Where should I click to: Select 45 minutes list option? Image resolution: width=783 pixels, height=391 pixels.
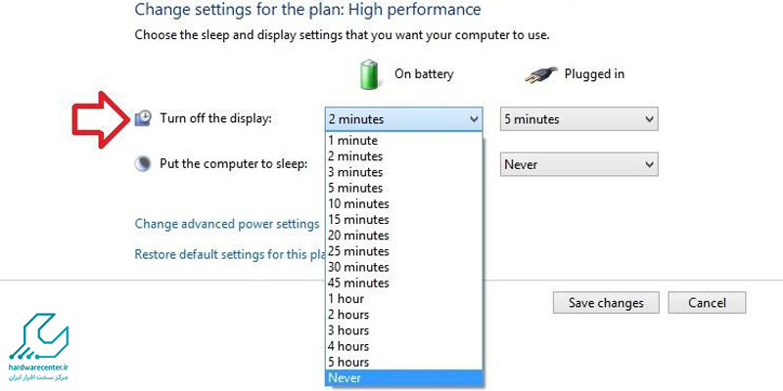403,282
